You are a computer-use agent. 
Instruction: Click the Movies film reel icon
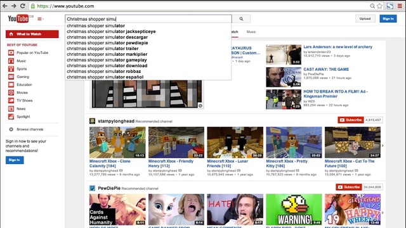tap(11, 92)
